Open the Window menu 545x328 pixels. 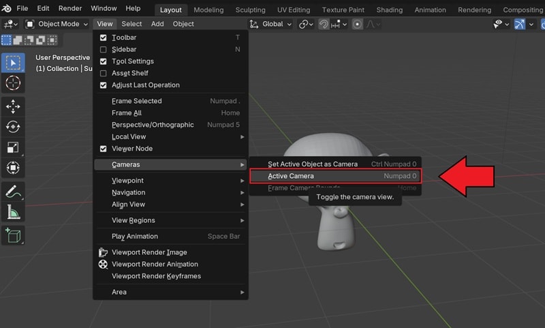pyautogui.click(x=104, y=8)
